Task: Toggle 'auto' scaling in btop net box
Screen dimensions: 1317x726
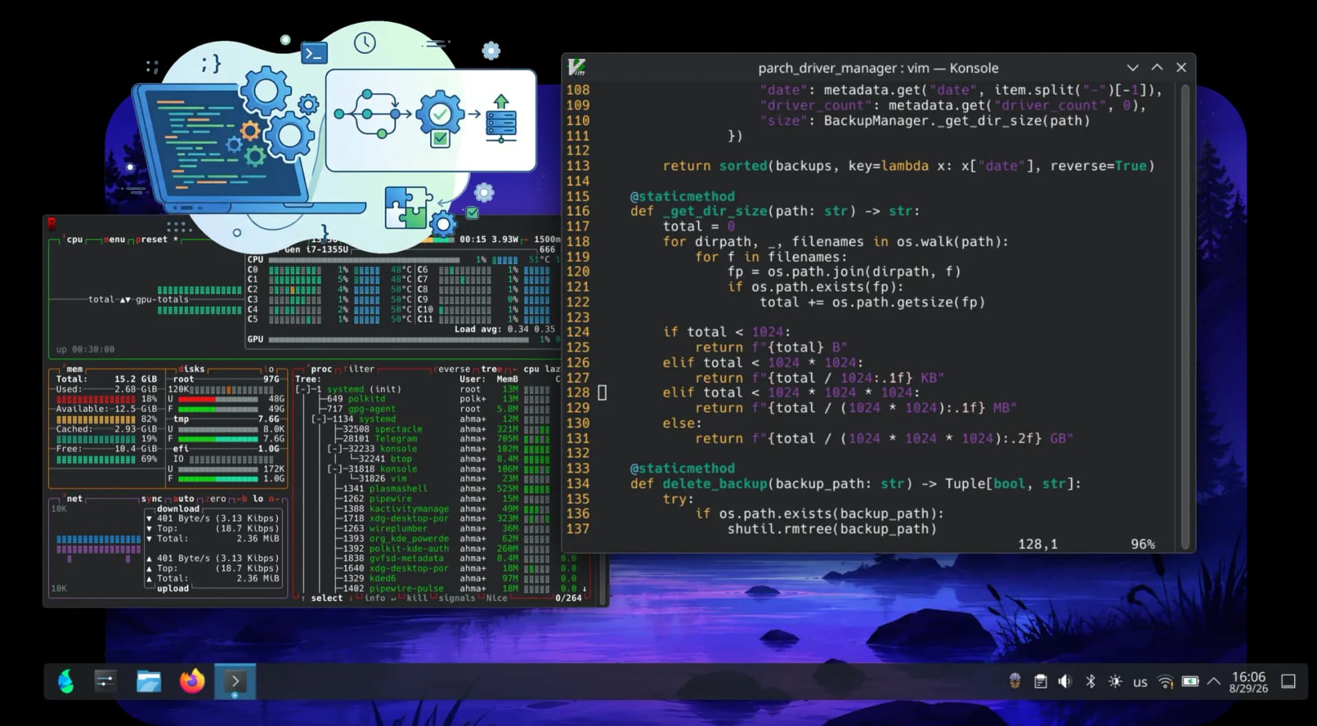Action: 183,498
